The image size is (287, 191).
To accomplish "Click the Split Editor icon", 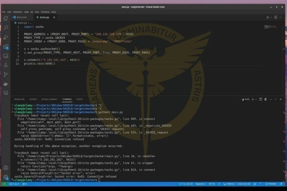I will point(276,17).
